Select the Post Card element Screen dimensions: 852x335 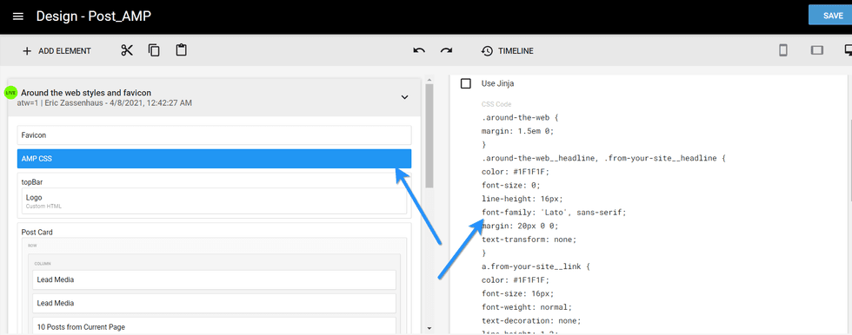37,232
